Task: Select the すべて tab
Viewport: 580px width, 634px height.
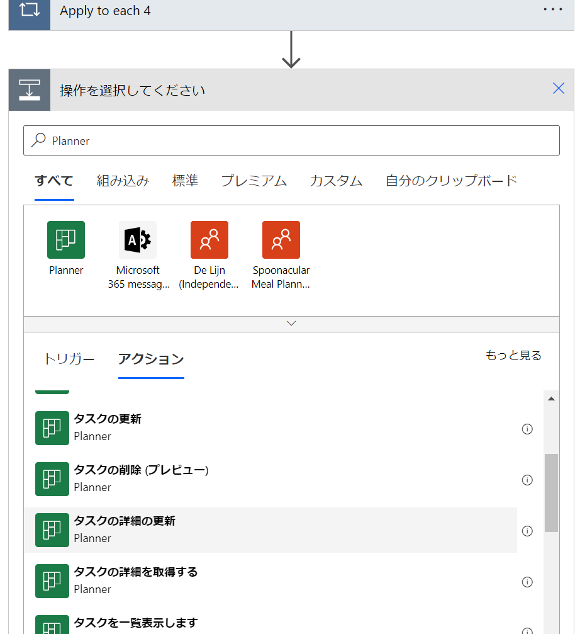Action: 54,181
